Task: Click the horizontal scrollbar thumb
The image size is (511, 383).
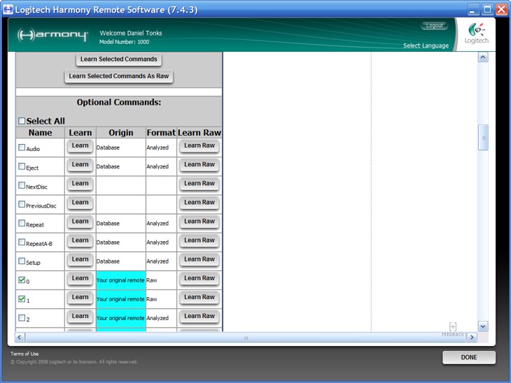Action: pyautogui.click(x=246, y=338)
